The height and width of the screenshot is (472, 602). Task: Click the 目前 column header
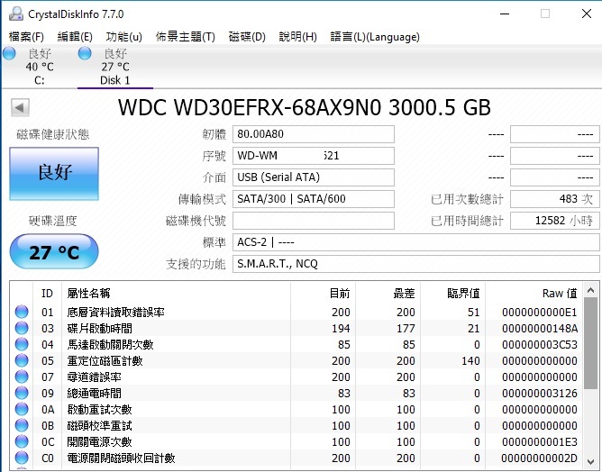pos(323,293)
